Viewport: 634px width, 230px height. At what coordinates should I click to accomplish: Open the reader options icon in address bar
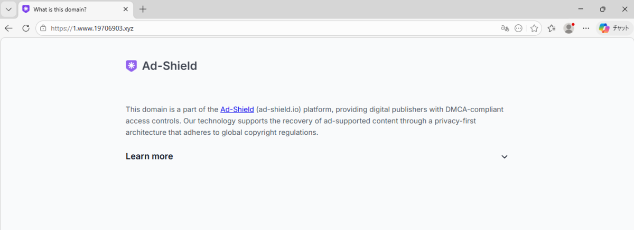[519, 28]
